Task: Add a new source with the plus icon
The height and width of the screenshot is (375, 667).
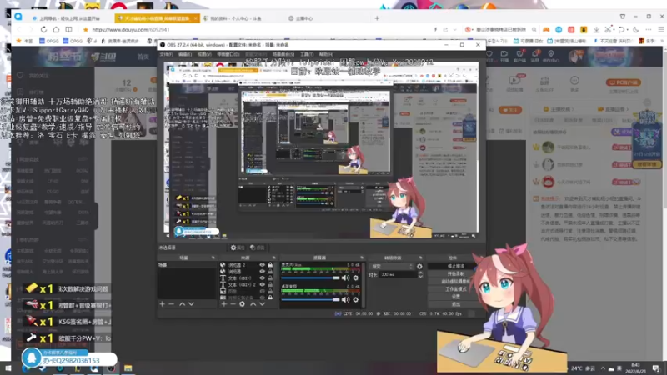Action: (x=223, y=304)
